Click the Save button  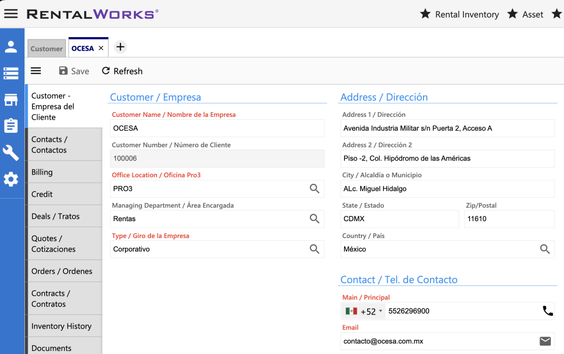74,71
